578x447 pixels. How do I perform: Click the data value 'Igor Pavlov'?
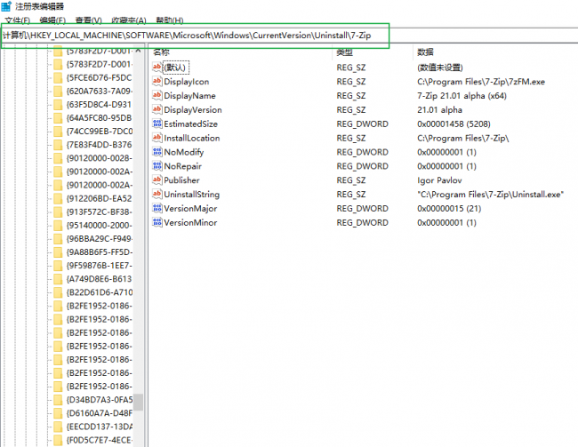[x=439, y=180]
